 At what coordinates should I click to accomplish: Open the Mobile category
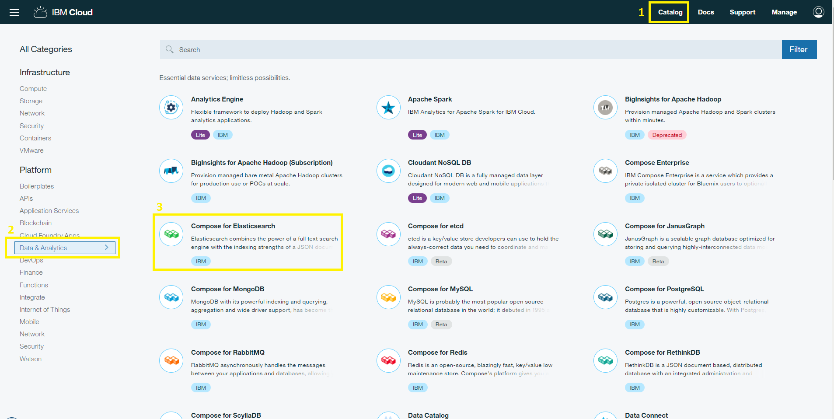click(29, 321)
